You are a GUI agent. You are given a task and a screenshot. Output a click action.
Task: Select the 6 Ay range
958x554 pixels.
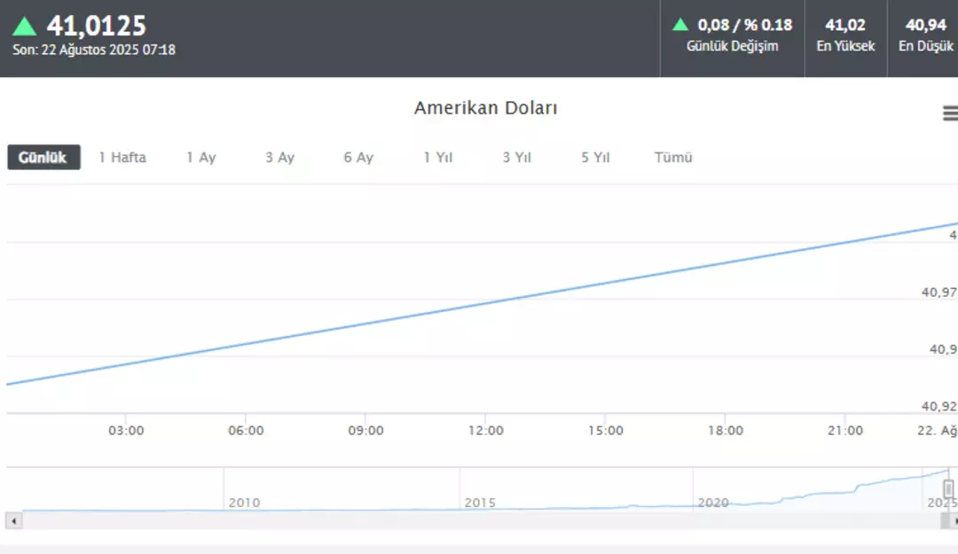click(358, 158)
